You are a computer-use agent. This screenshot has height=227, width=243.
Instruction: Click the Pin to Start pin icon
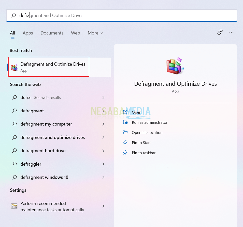(x=125, y=143)
